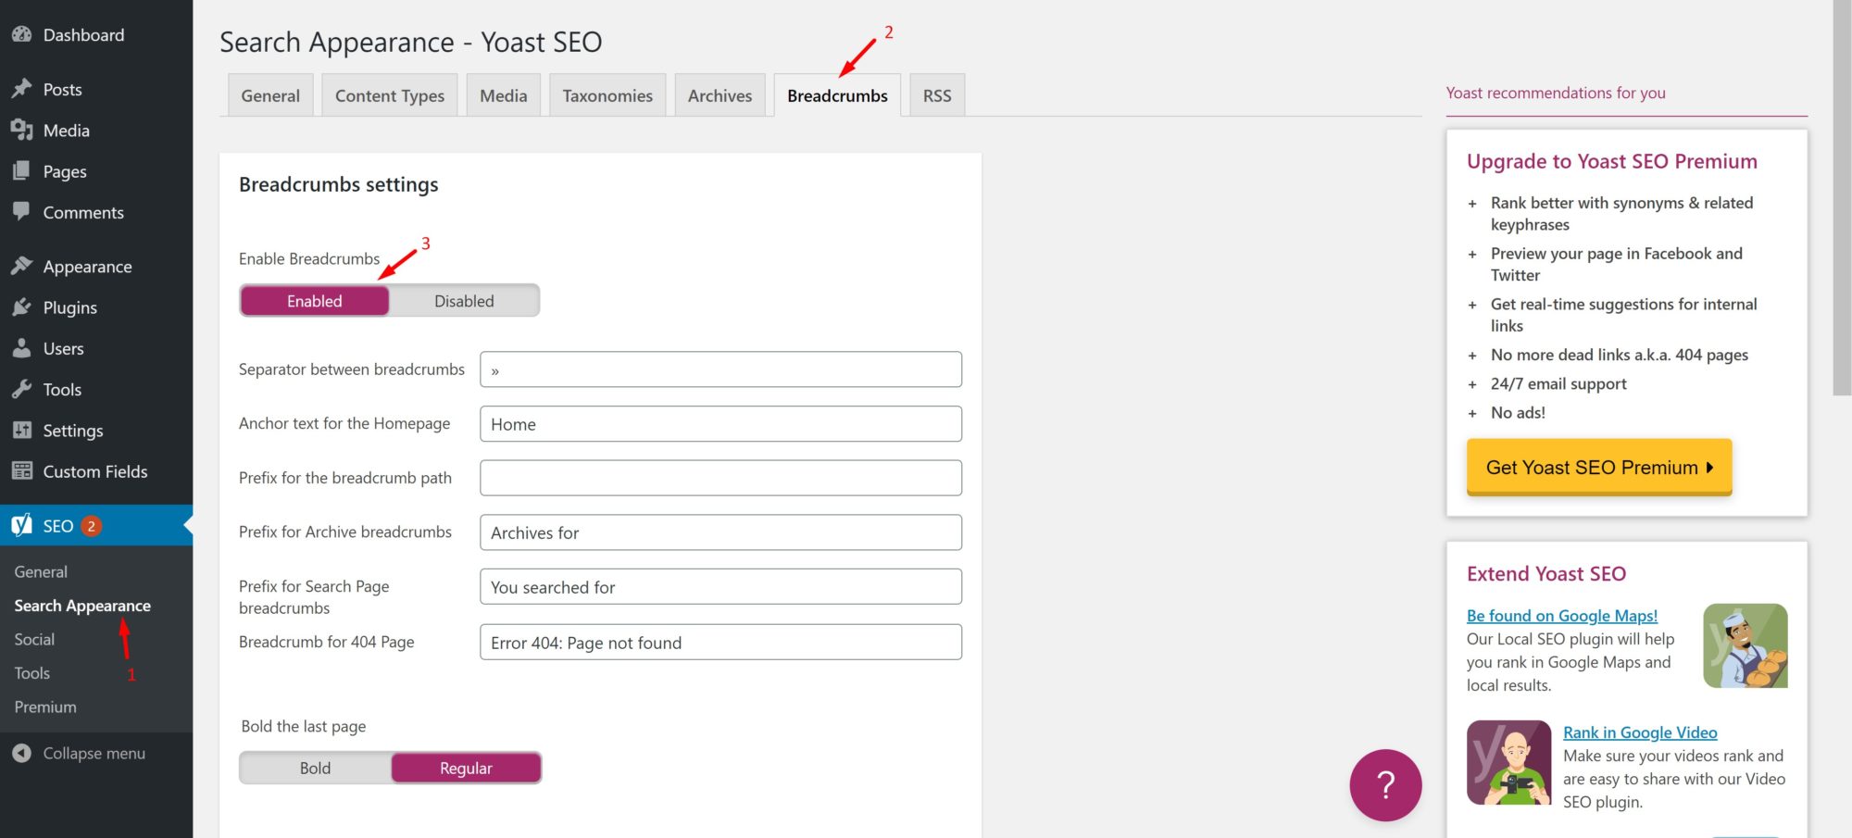Select Bold for the last page
Viewport: 1852px width, 838px height.
(315, 768)
